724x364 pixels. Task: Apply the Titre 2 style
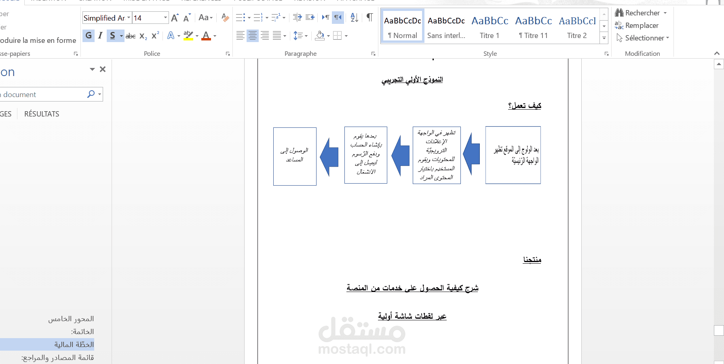[577, 25]
